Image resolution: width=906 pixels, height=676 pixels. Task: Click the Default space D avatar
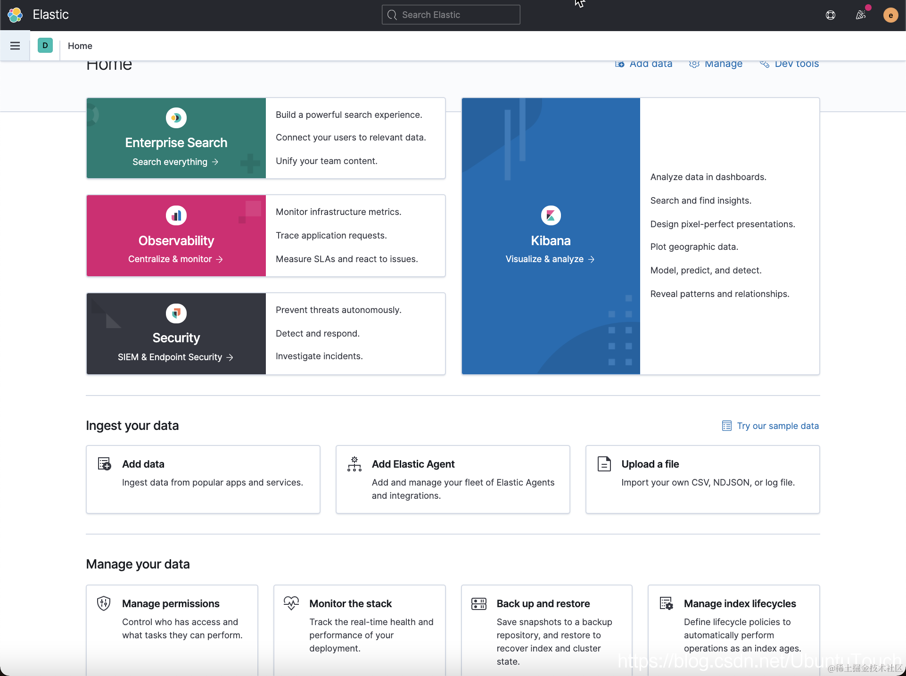click(45, 46)
